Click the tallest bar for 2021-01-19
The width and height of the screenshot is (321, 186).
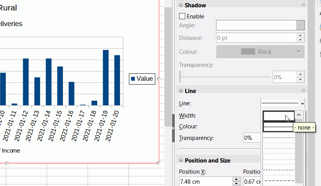pos(106,78)
